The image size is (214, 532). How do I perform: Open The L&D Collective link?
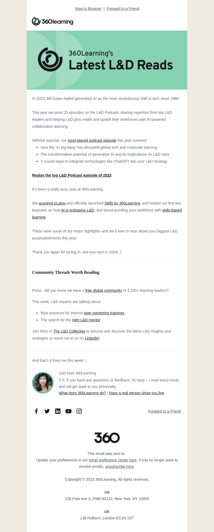69,331
